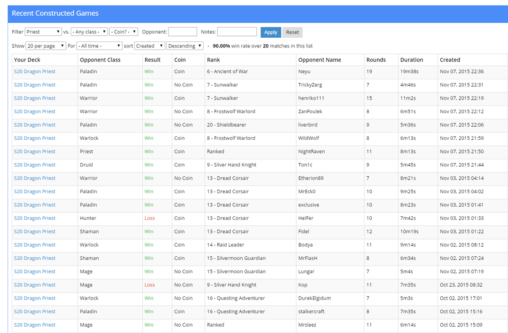This screenshot has width=508, height=333.
Task: Open the Priest class filter dropdown
Action: pyautogui.click(x=44, y=32)
